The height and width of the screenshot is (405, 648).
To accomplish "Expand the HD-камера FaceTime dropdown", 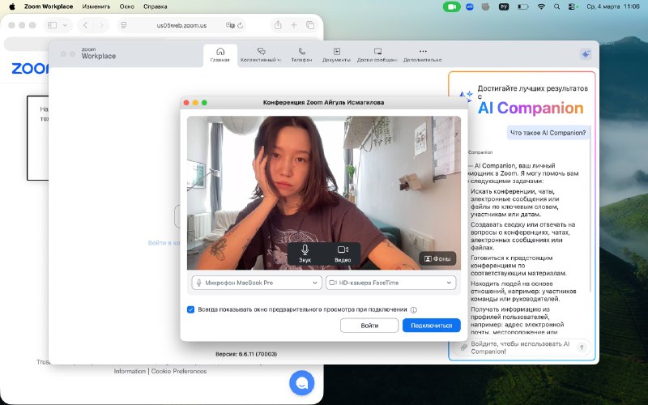I will coord(390,283).
